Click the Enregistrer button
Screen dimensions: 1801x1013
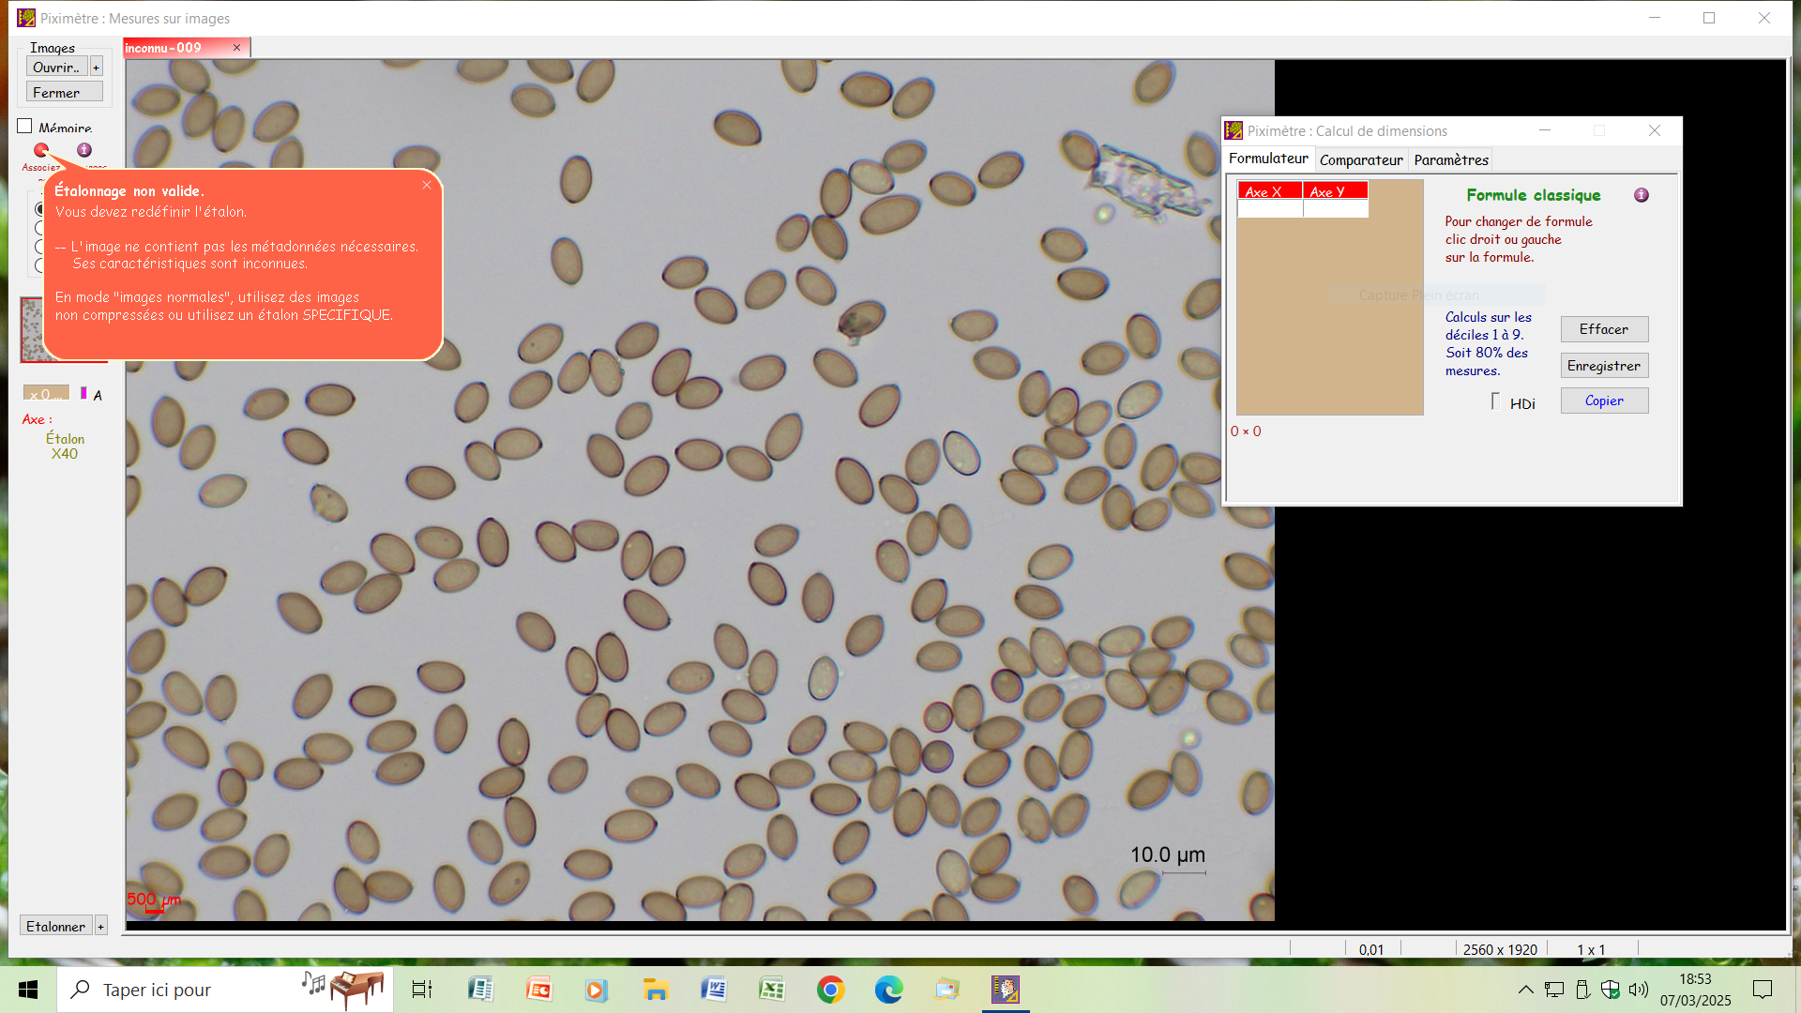click(1603, 366)
